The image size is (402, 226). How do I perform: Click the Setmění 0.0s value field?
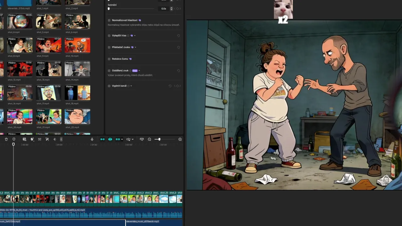[x=164, y=9]
